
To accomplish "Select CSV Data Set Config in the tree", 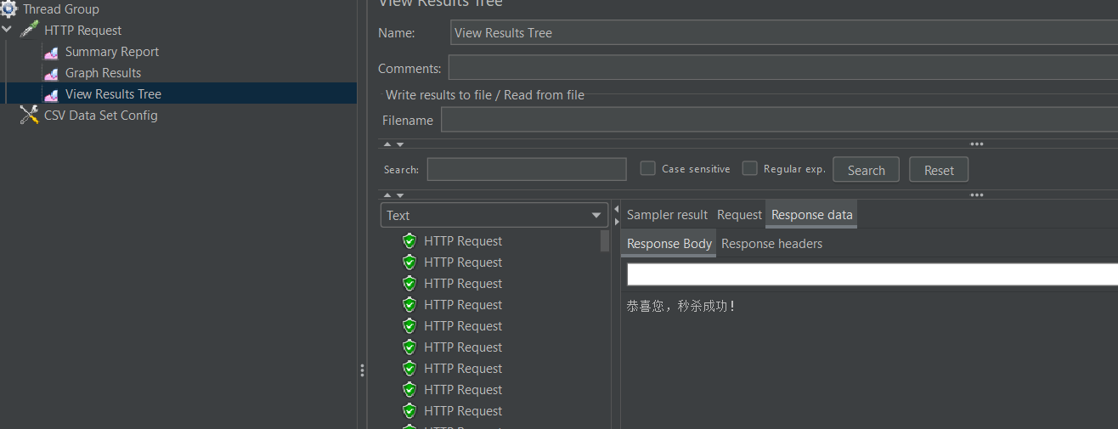I will pyautogui.click(x=101, y=116).
